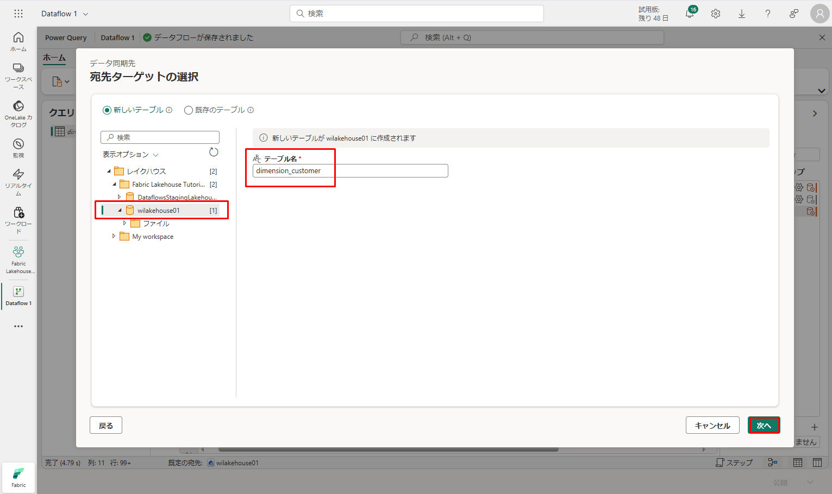Expand the ribbon chevron at right
This screenshot has height=494, width=832.
pyautogui.click(x=822, y=91)
